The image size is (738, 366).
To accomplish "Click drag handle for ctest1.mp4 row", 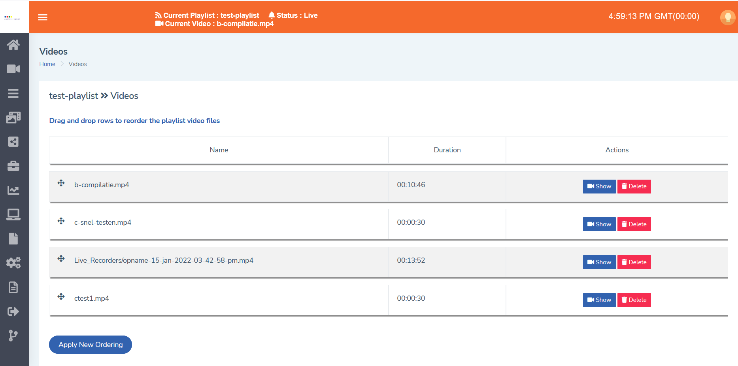I will tap(61, 297).
